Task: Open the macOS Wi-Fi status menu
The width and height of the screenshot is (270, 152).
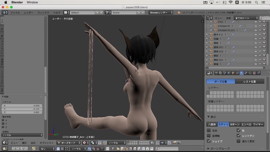Action: click(x=230, y=2)
